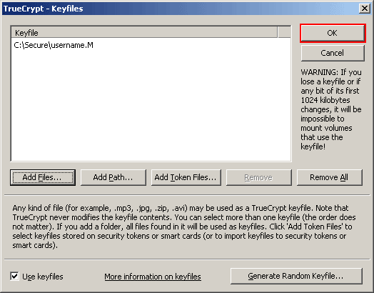Click the Keyfile column header divider
The image size is (374, 293).
coord(278,33)
